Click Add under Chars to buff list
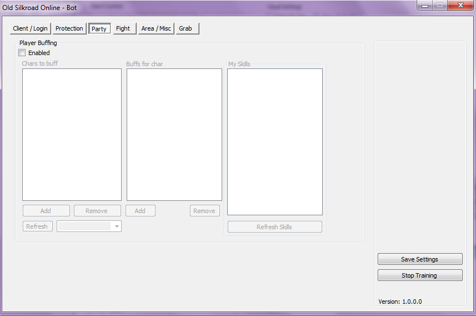Image resolution: width=476 pixels, height=316 pixels. 46,211
